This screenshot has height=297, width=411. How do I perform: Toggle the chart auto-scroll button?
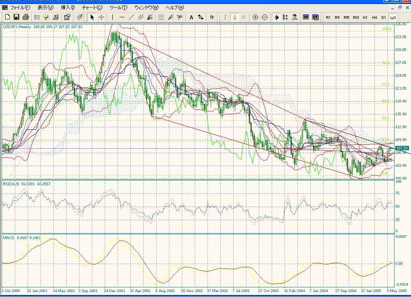tap(277, 17)
